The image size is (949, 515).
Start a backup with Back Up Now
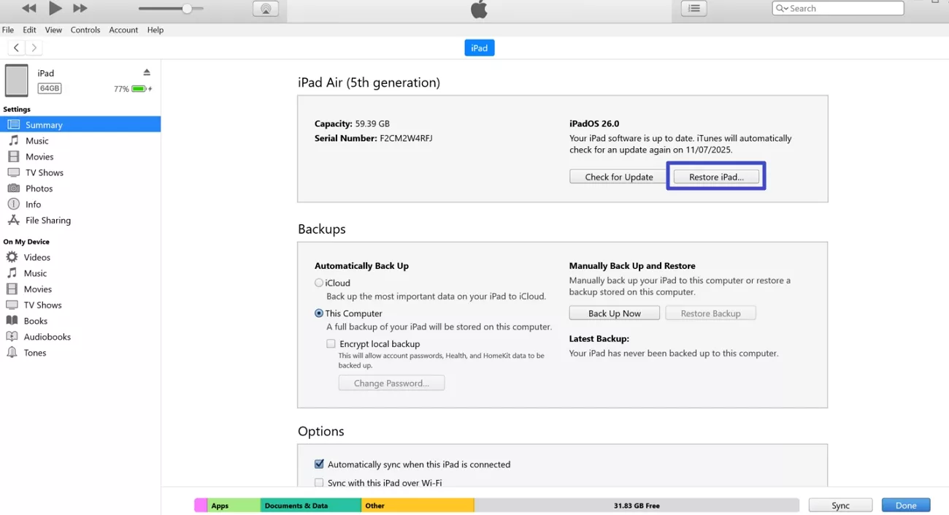coord(614,313)
